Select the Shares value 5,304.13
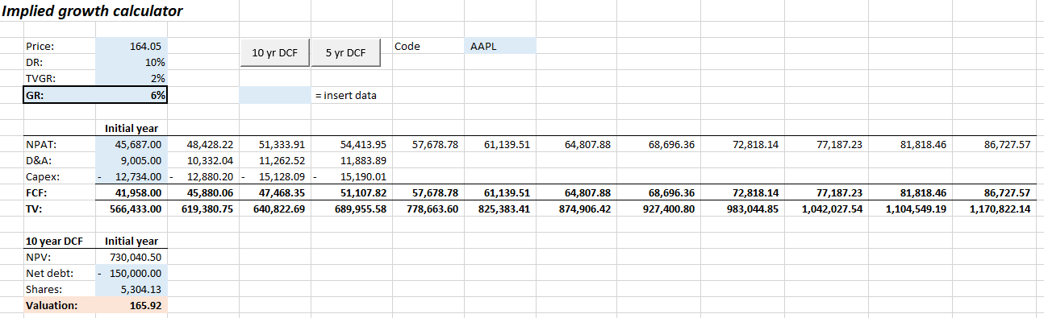Image resolution: width=1044 pixels, height=318 pixels. click(x=132, y=290)
